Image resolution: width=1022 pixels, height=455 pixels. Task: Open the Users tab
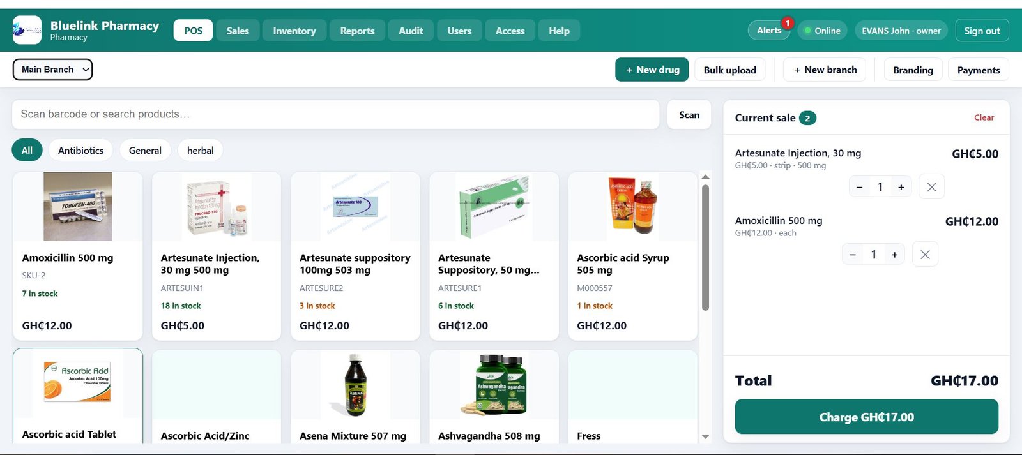[459, 31]
